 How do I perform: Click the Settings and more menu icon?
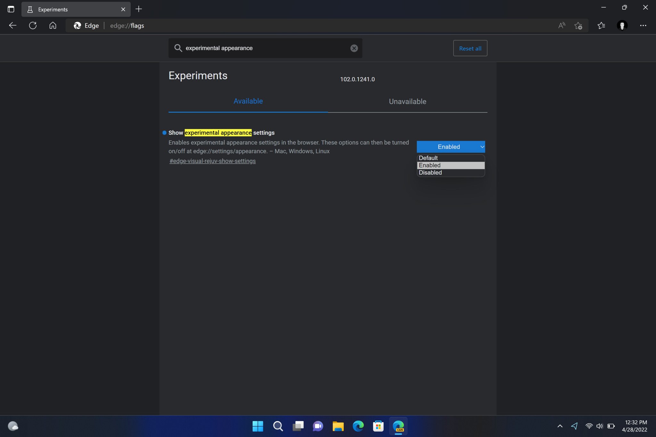[x=643, y=25]
